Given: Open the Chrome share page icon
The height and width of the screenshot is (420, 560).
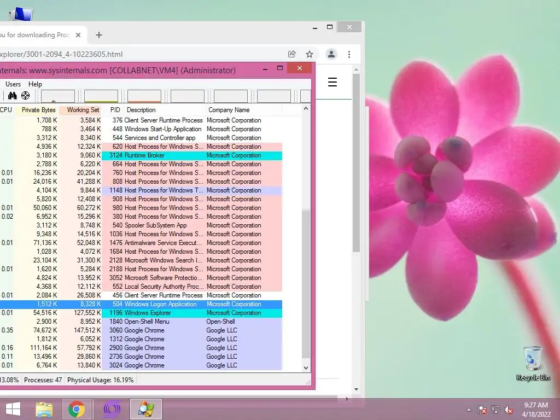Looking at the screenshot, I should click(292, 54).
